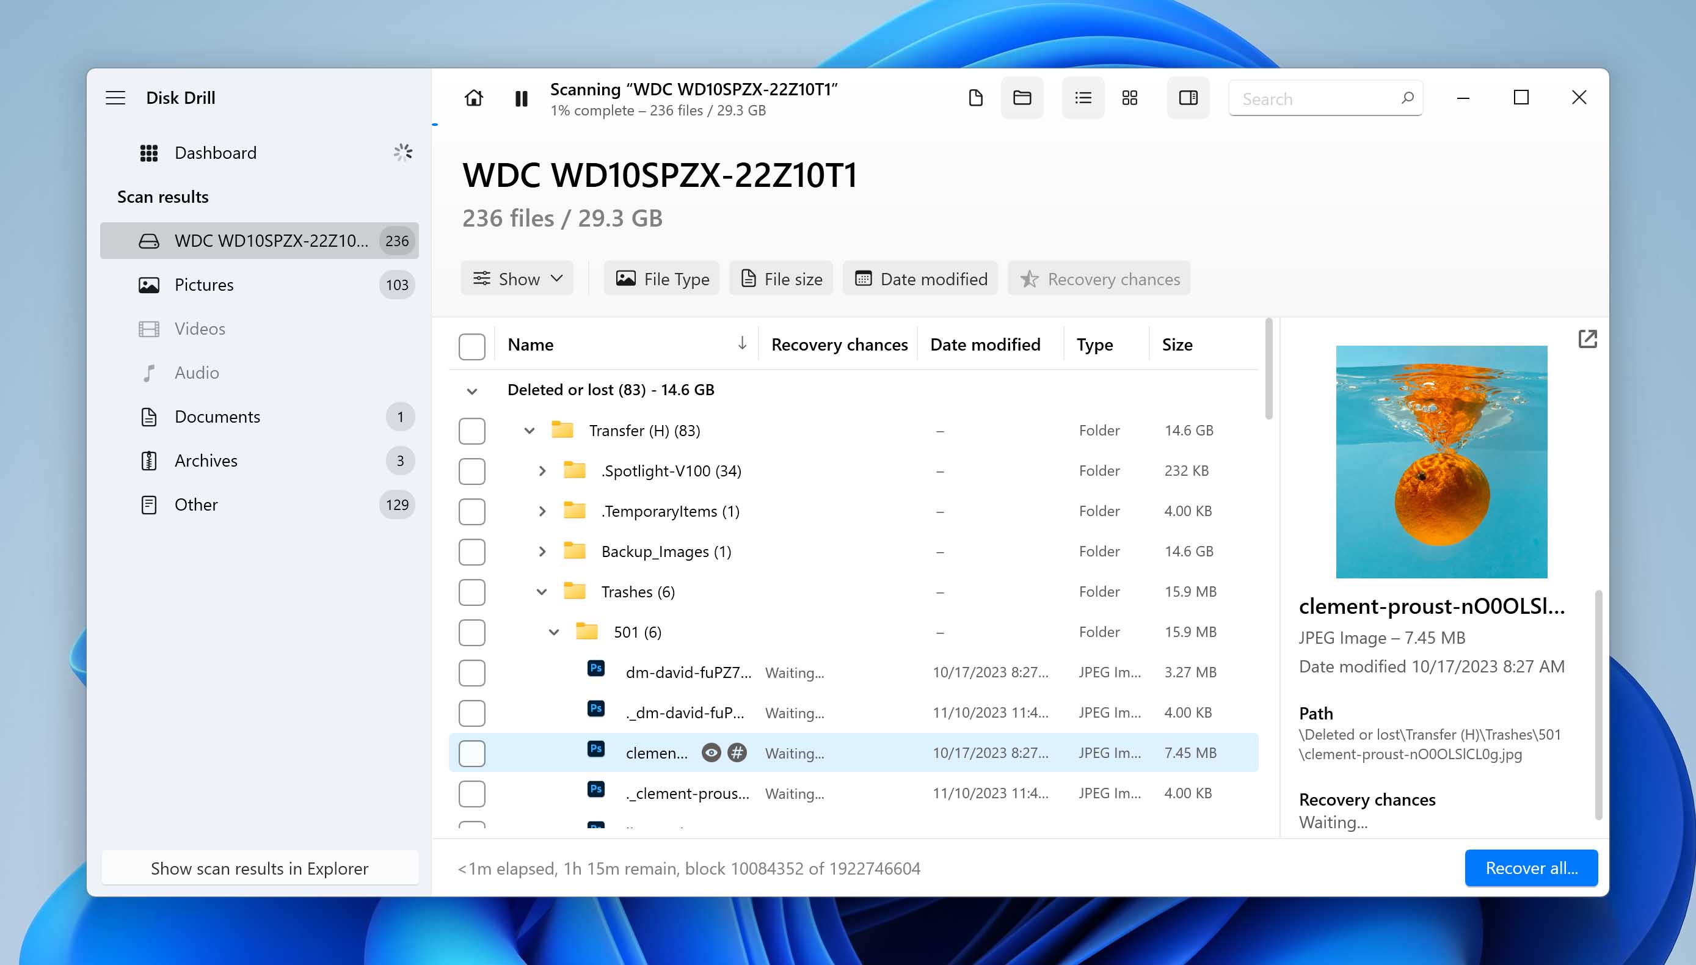Filter results by Documents category
1696x965 pixels.
[x=260, y=417]
